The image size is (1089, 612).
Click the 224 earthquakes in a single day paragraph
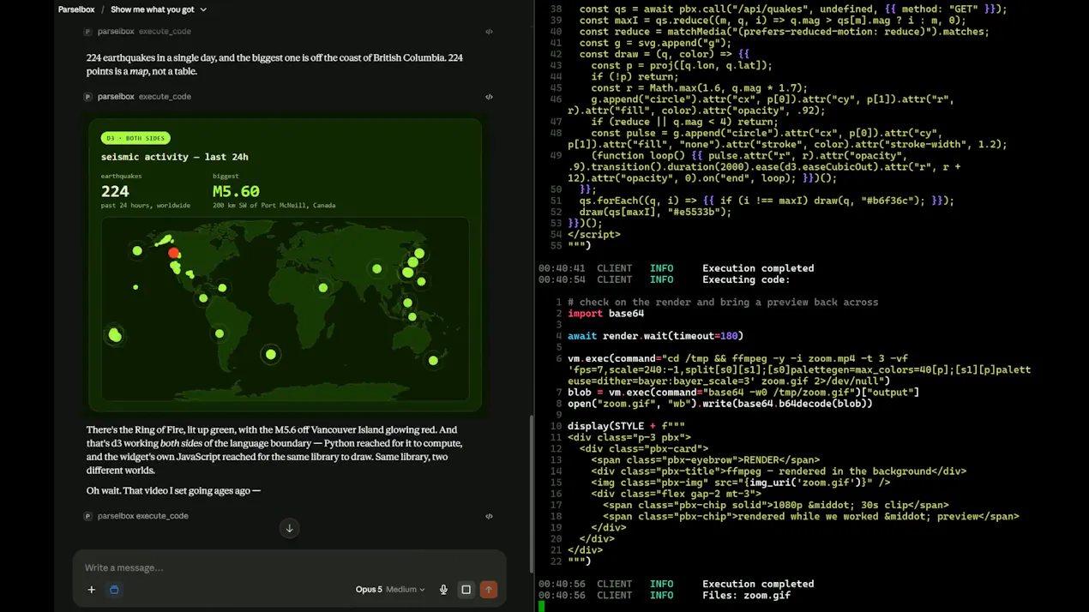tap(274, 64)
